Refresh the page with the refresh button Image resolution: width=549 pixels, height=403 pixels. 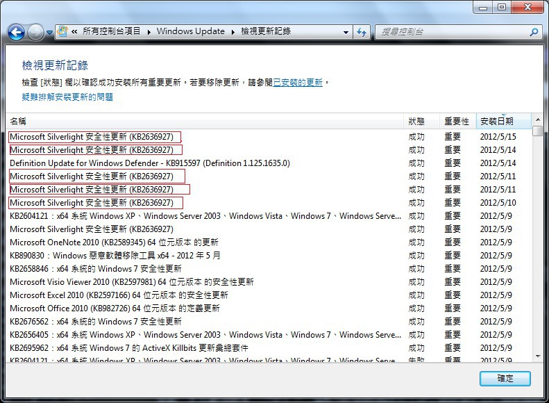362,33
